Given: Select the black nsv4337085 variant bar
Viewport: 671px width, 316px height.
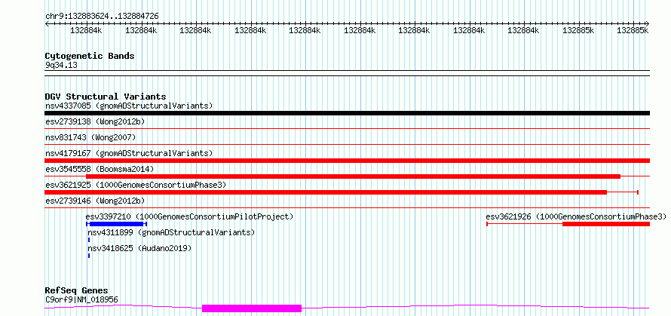Looking at the screenshot, I should coord(348,113).
